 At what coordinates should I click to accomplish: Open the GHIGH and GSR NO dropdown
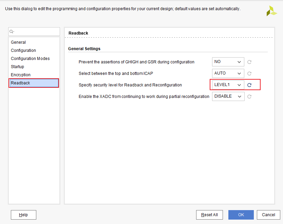228,62
